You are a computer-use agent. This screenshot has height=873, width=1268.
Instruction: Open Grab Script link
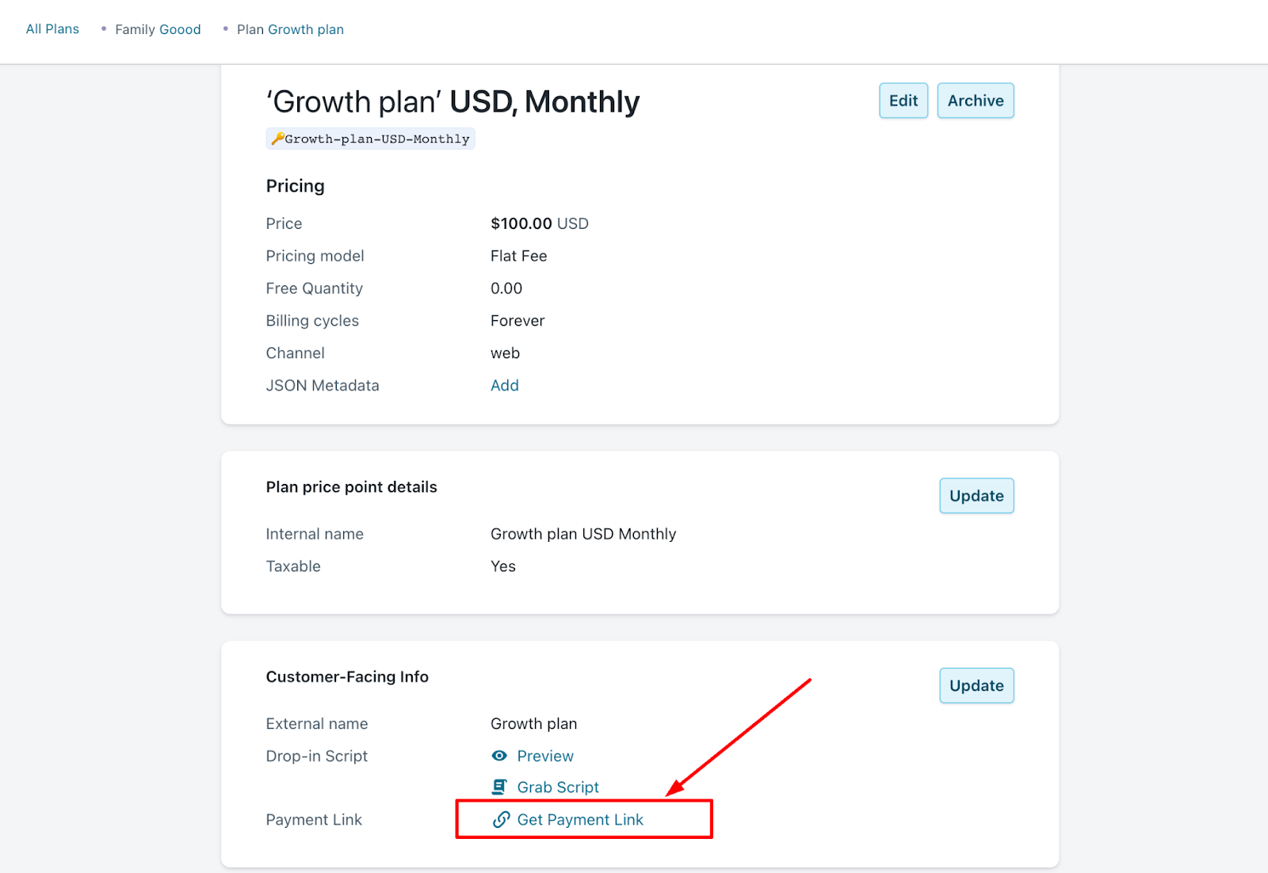click(558, 787)
